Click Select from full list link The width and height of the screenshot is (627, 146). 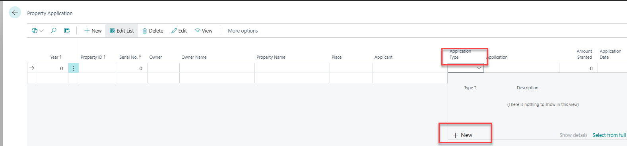click(609, 135)
